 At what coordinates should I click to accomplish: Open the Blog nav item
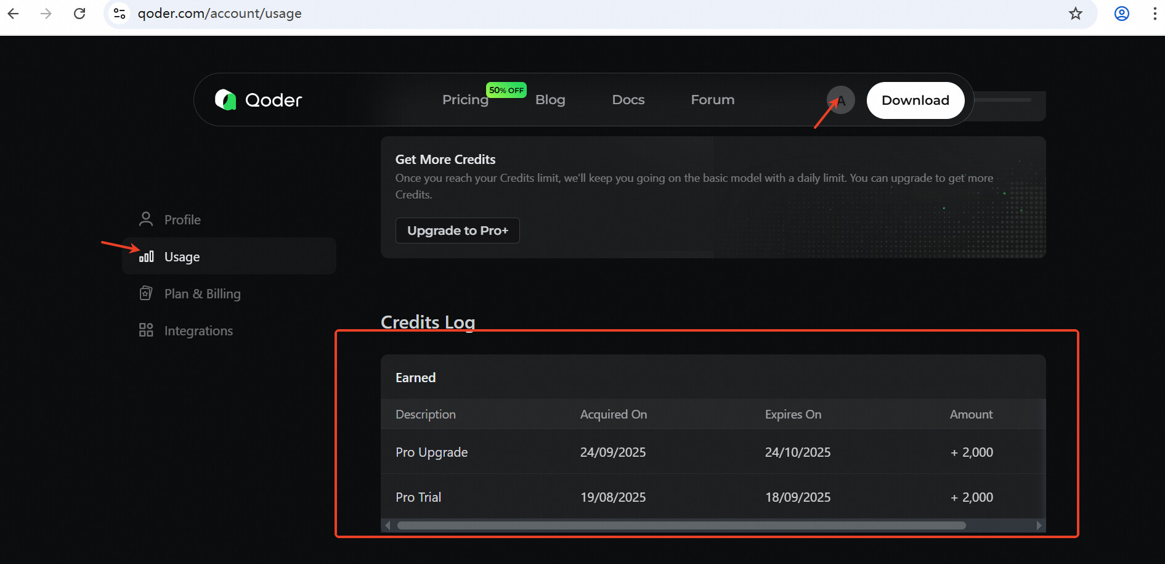pyautogui.click(x=550, y=100)
